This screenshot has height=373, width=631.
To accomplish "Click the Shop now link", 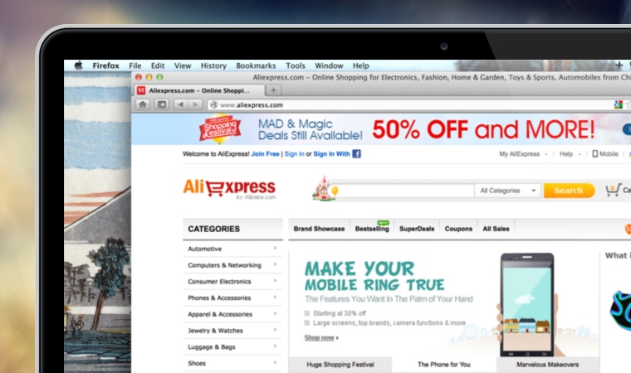I will 321,337.
